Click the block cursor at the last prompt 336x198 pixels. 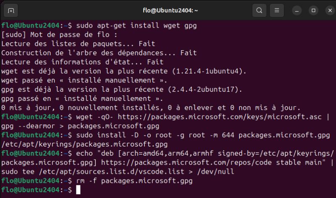(78, 190)
